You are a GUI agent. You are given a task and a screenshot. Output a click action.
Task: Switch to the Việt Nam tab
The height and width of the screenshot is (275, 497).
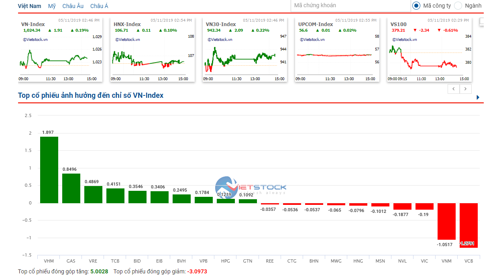coord(29,6)
